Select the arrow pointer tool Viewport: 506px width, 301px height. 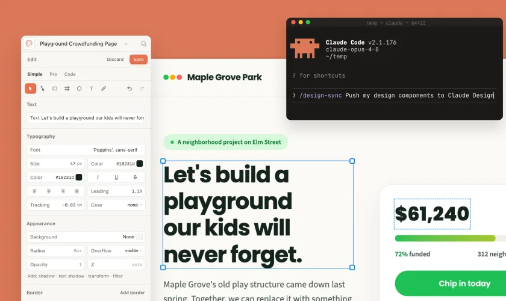tap(30, 88)
